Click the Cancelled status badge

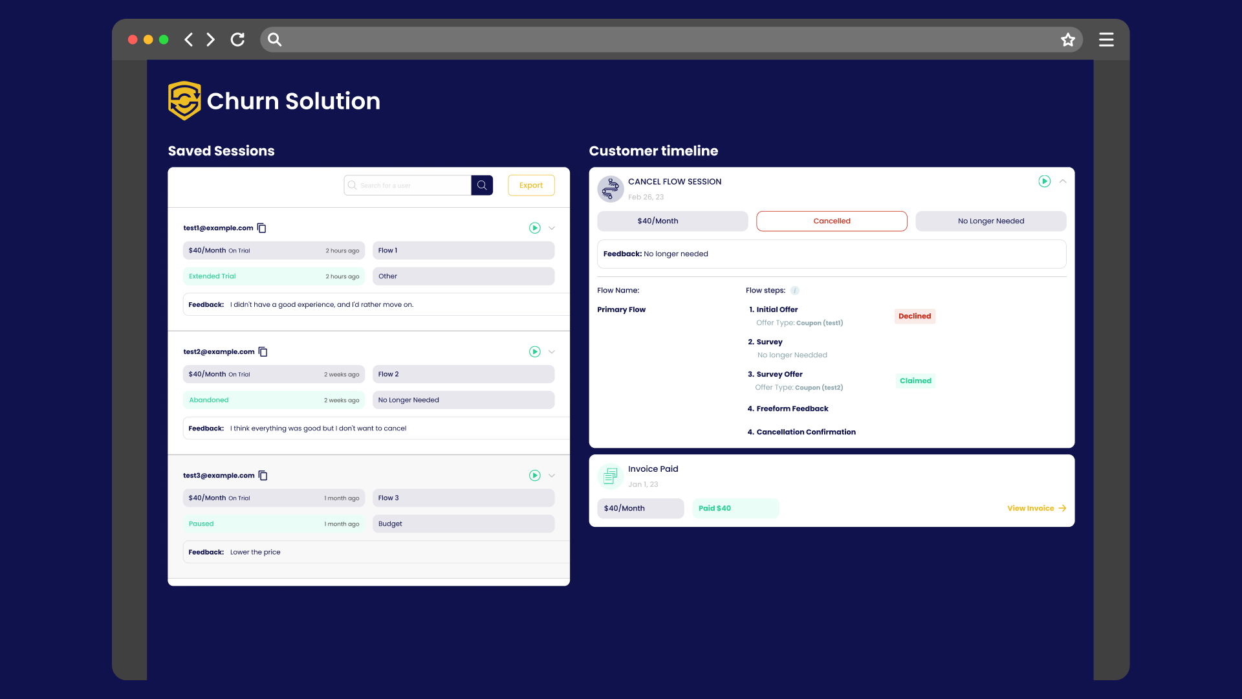pos(832,221)
